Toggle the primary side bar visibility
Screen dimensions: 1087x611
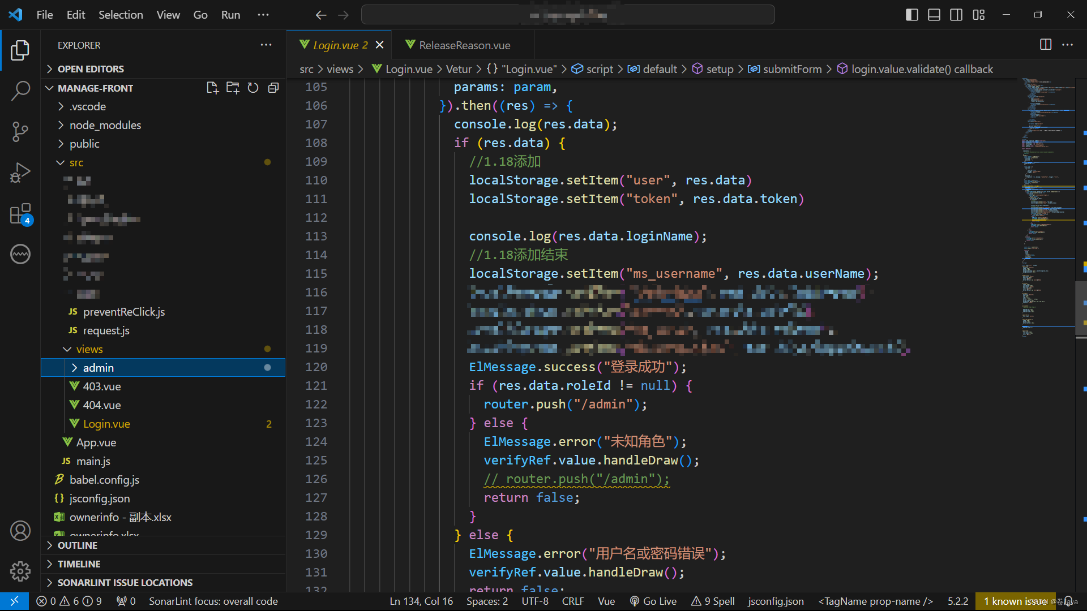tap(911, 15)
